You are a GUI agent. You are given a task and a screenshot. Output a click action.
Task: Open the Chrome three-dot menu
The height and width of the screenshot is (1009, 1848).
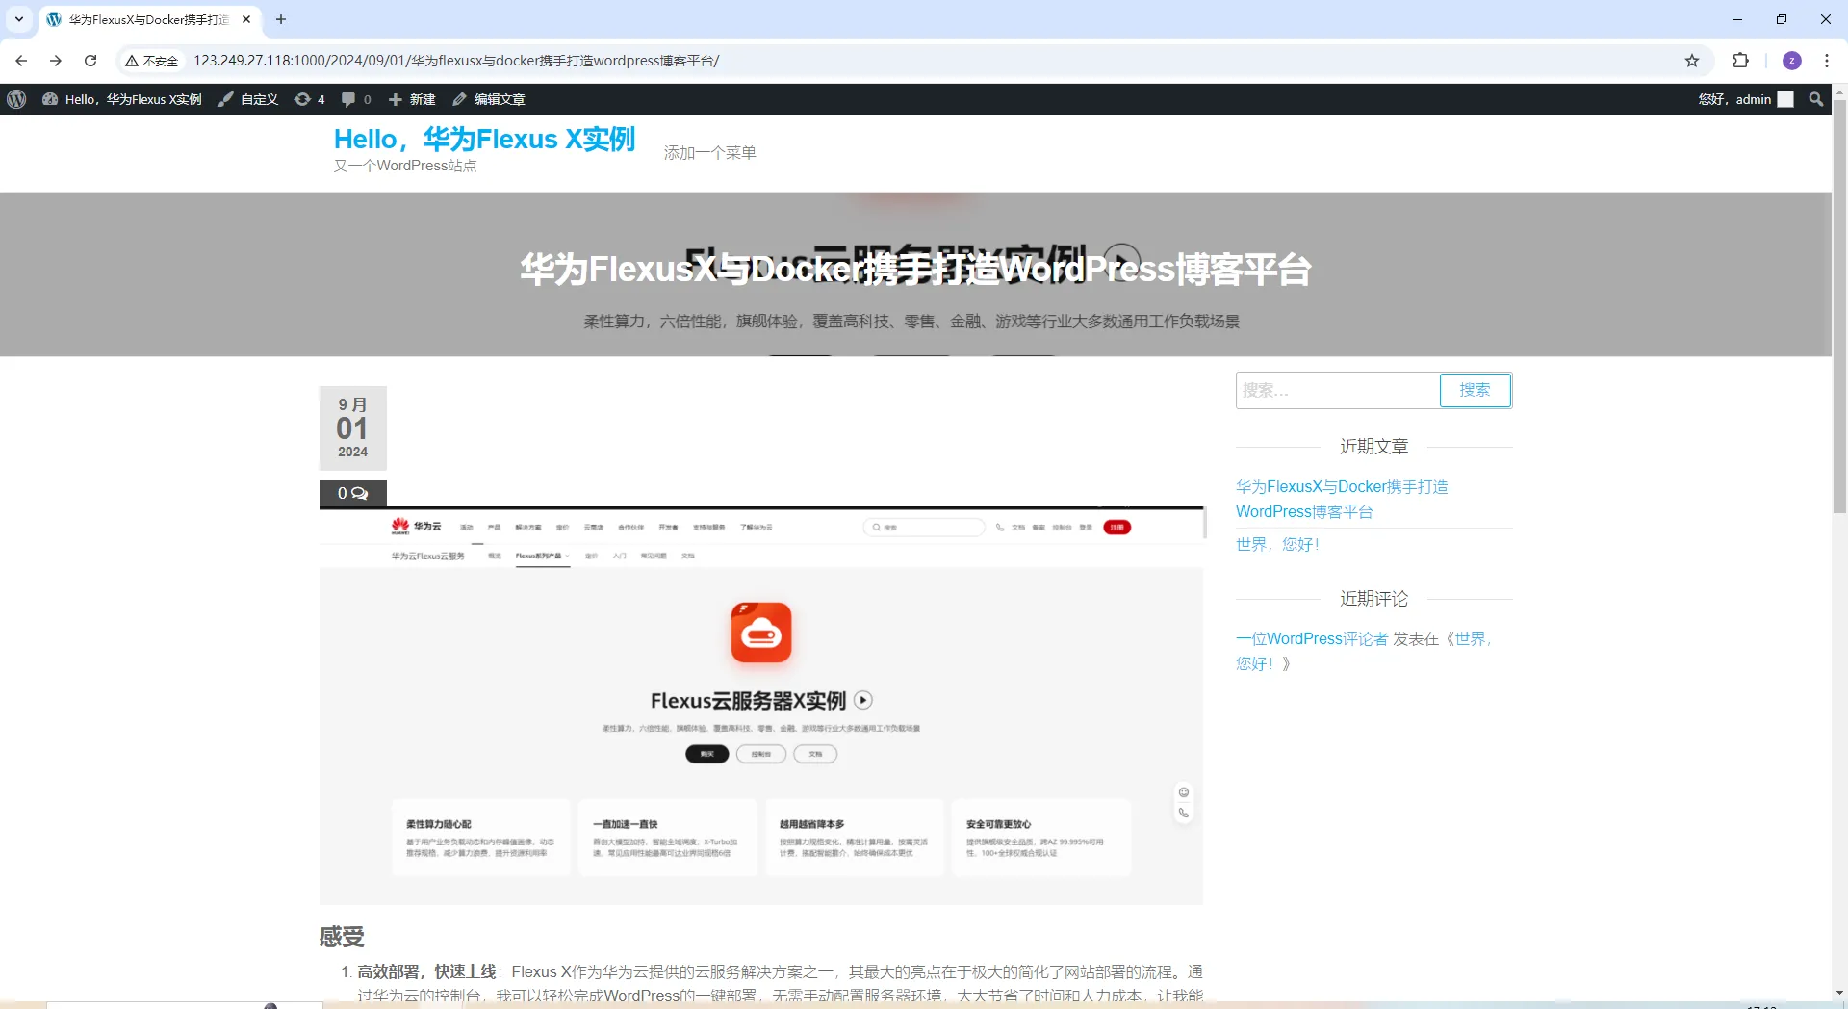pos(1827,61)
